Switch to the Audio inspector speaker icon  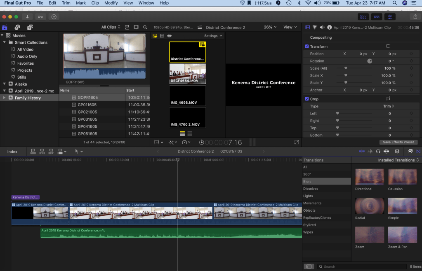(x=322, y=27)
